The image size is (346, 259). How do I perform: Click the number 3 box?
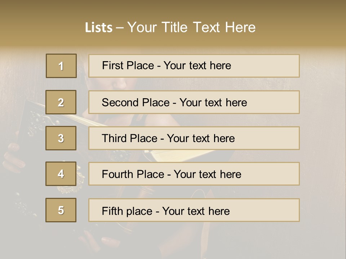click(x=61, y=138)
